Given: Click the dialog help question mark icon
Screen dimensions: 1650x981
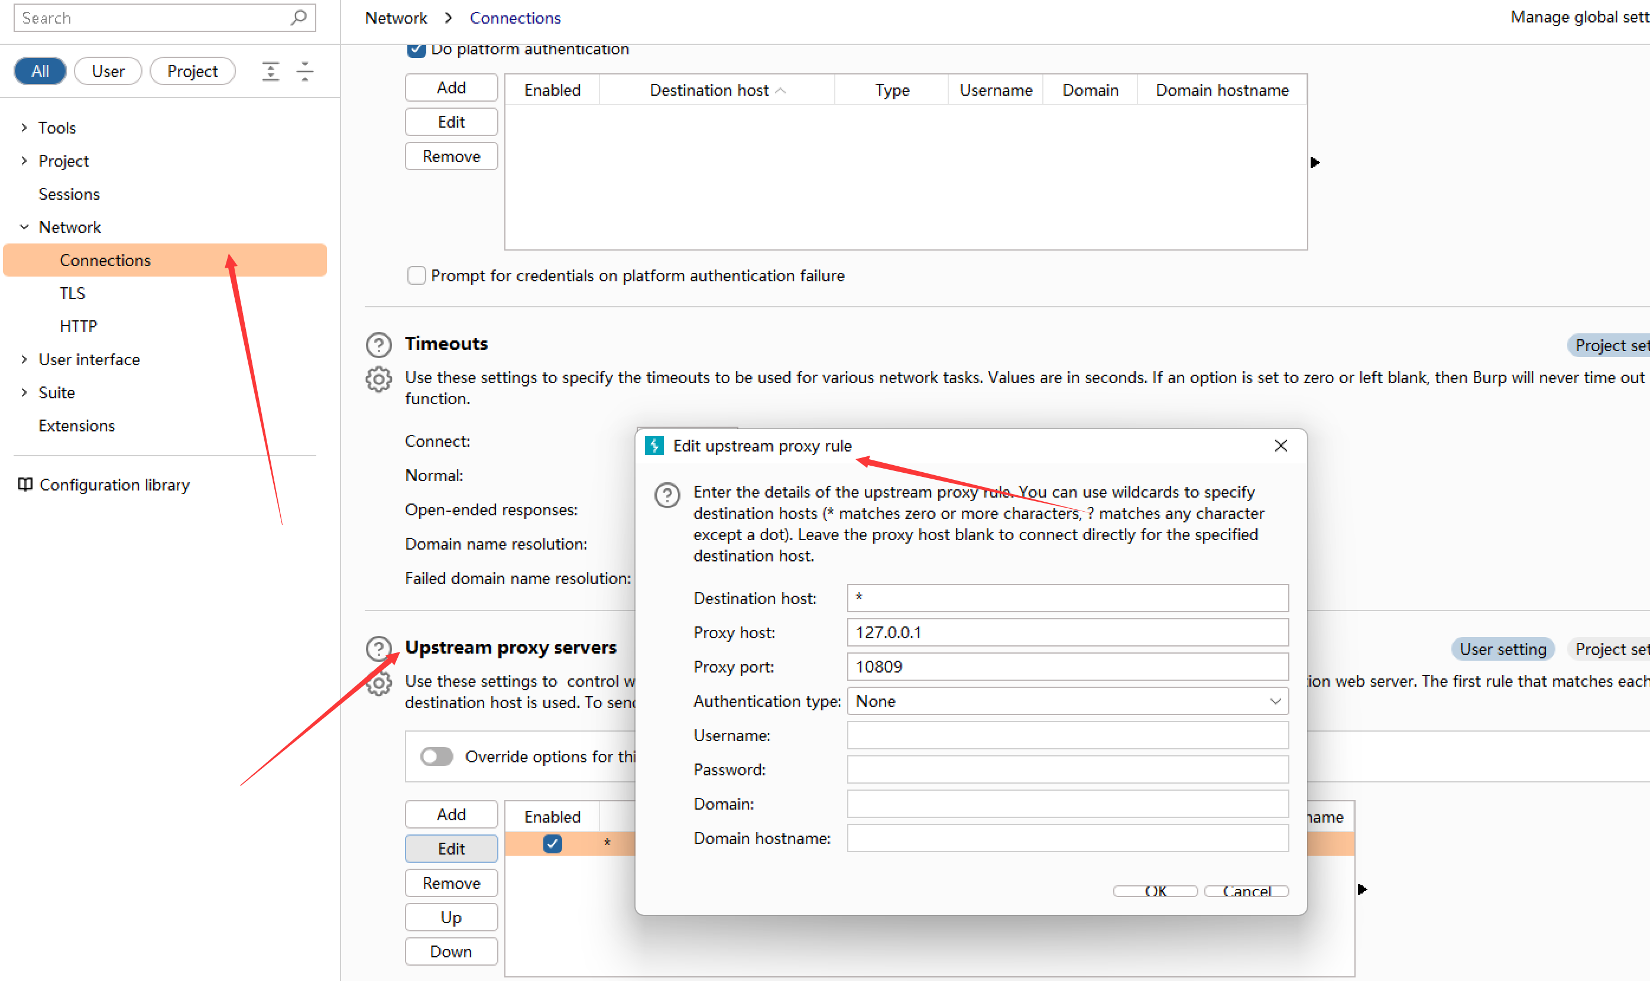Looking at the screenshot, I should click(667, 495).
